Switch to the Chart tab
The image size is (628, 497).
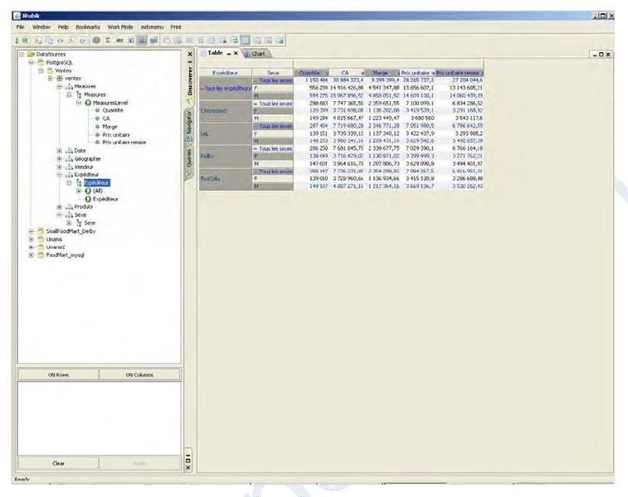(256, 53)
